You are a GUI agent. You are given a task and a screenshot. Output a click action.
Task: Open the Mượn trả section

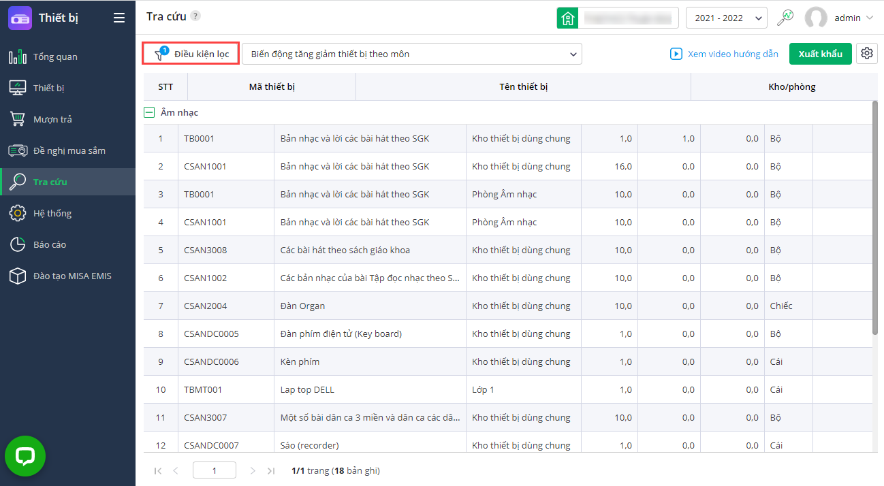[x=67, y=119]
